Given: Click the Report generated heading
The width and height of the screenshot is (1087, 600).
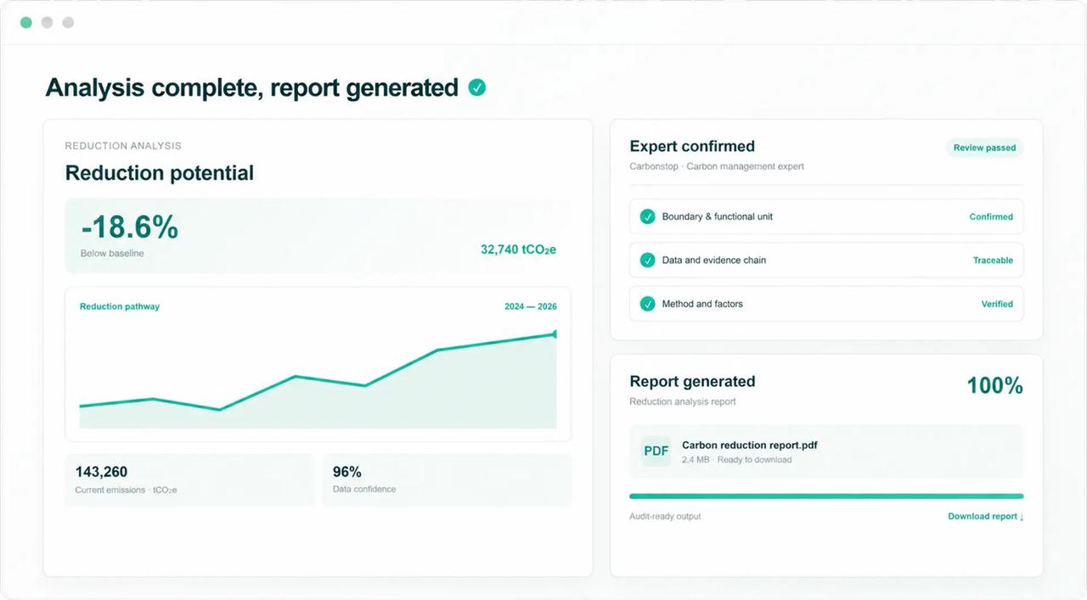Looking at the screenshot, I should [692, 381].
